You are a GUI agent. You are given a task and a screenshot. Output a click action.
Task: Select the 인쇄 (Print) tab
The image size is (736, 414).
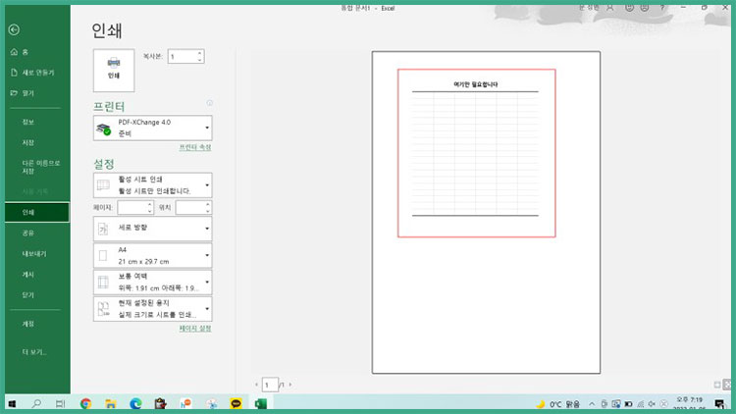[x=37, y=212]
